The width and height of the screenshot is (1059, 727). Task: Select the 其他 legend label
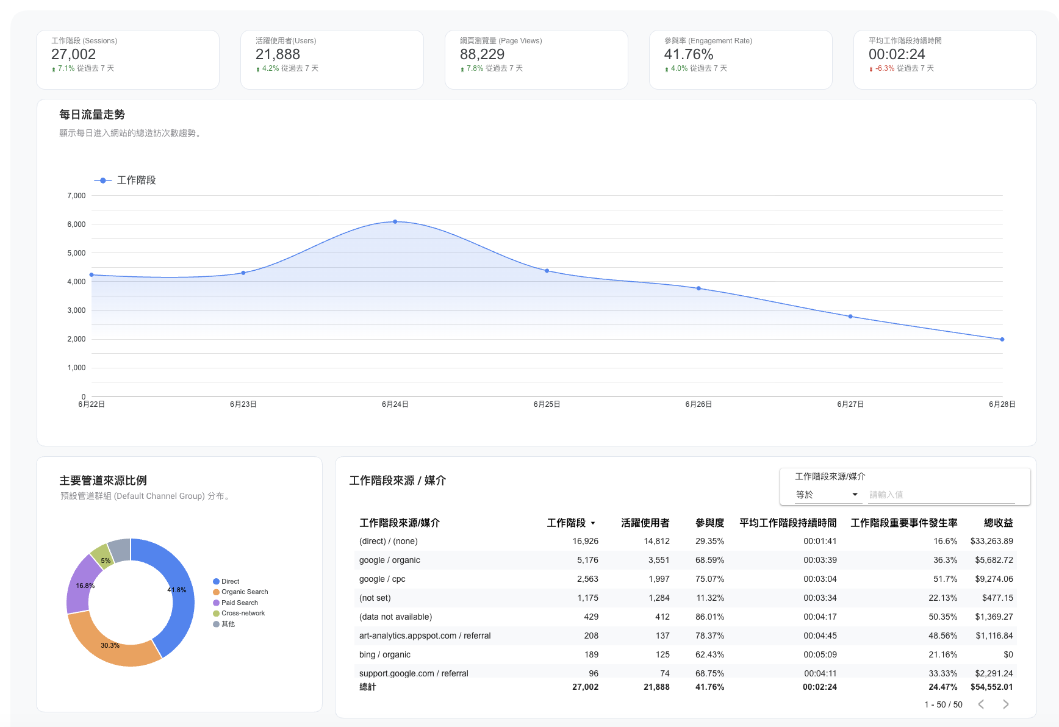pos(228,624)
